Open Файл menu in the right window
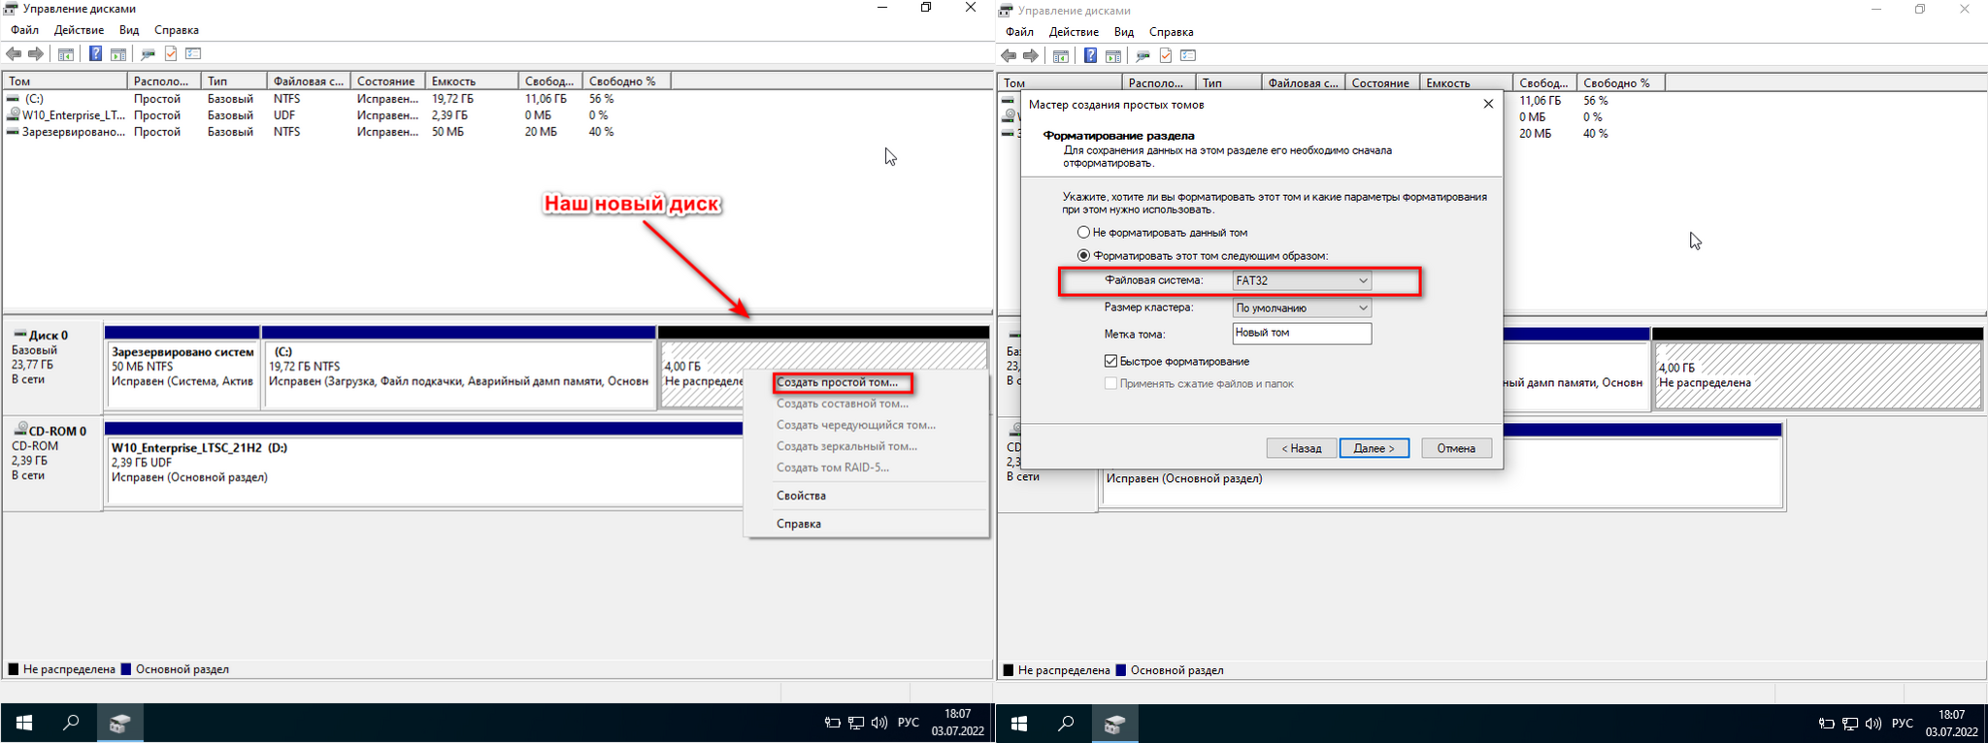Viewport: 1988px width, 743px height. (1020, 32)
